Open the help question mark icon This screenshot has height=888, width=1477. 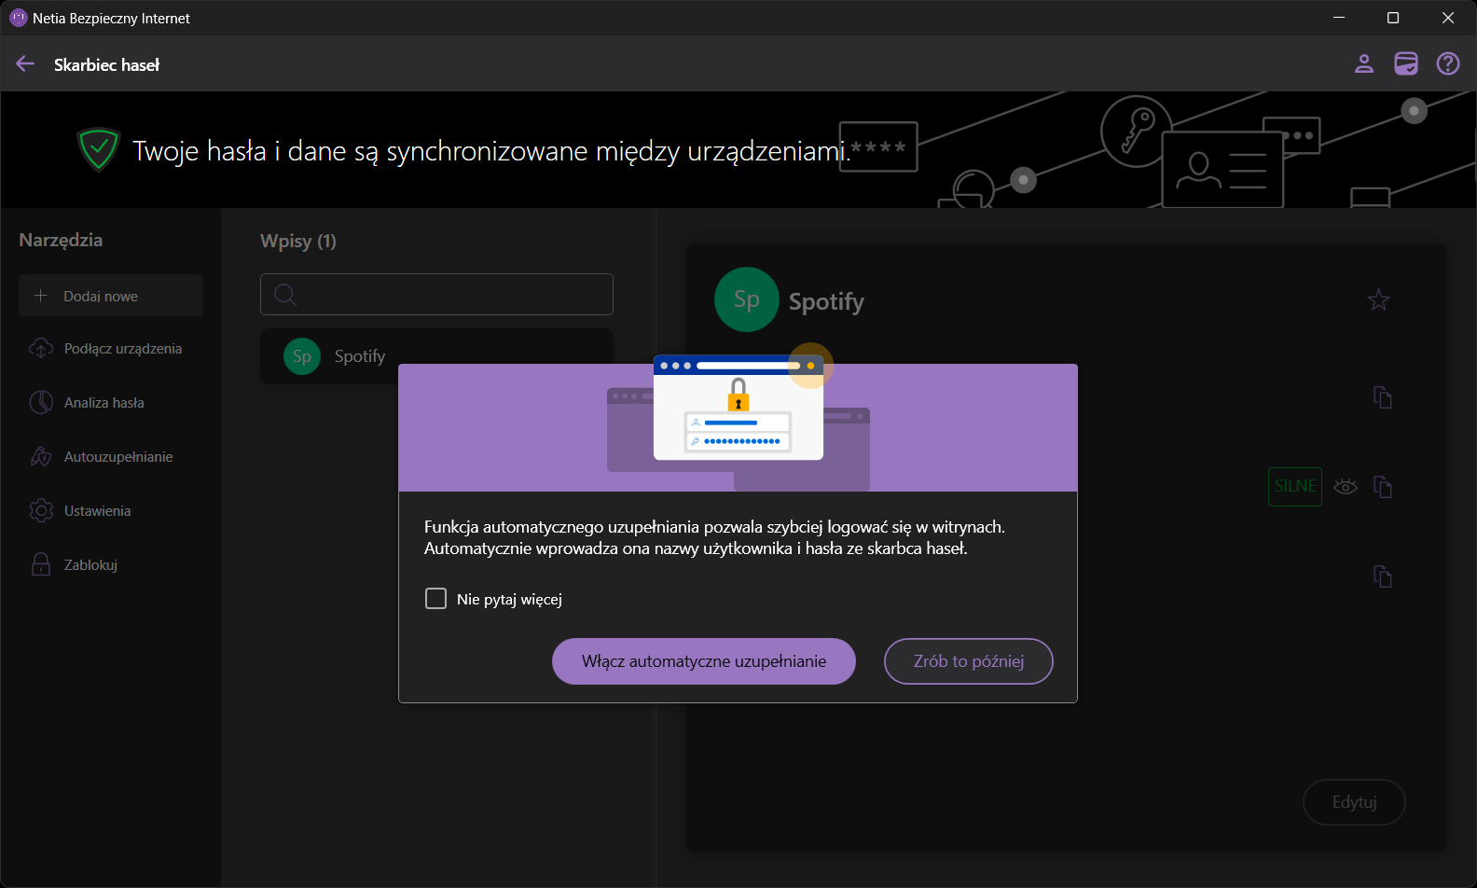click(x=1448, y=63)
